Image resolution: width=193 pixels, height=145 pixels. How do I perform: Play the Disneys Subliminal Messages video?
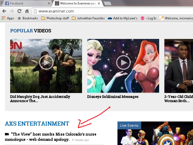123,62
